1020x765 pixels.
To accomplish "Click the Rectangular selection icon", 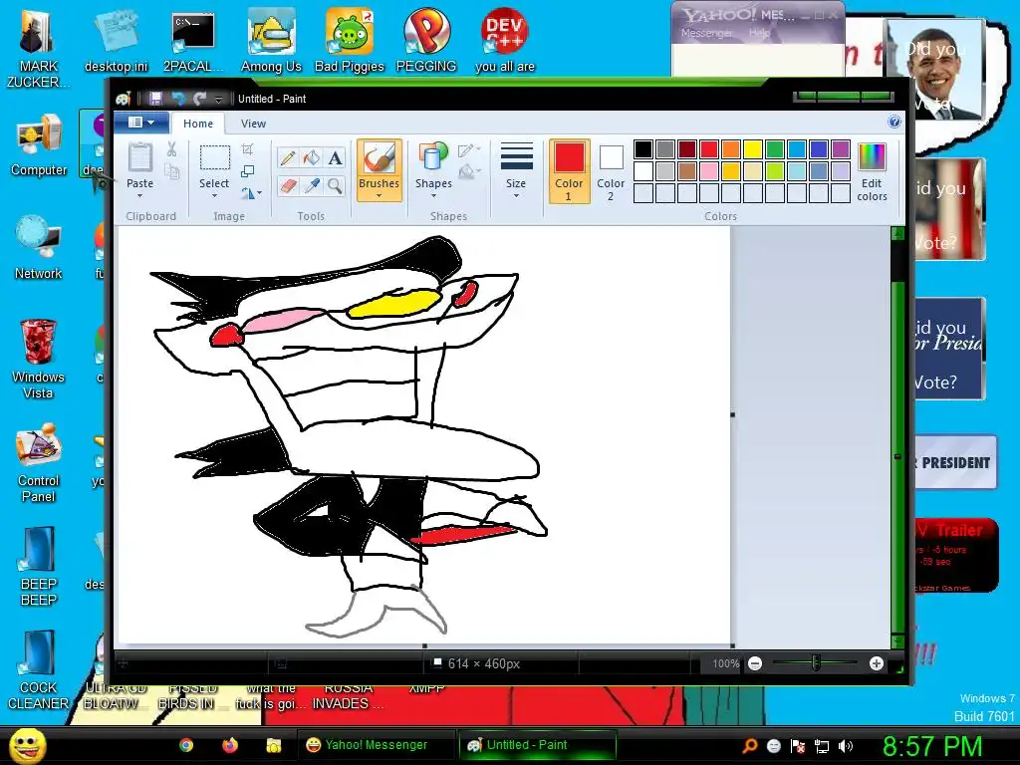I will coord(214,158).
